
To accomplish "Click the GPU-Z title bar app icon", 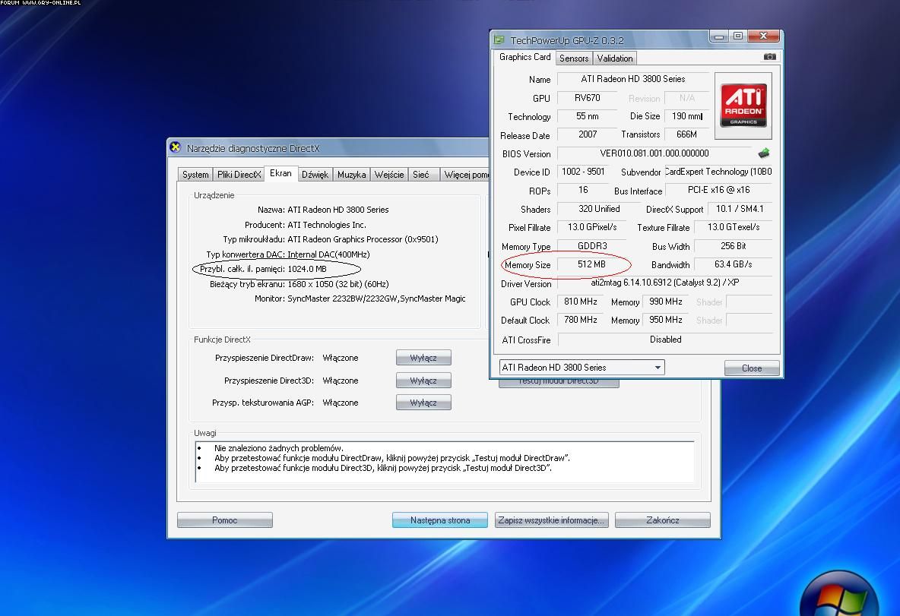I will tap(499, 40).
